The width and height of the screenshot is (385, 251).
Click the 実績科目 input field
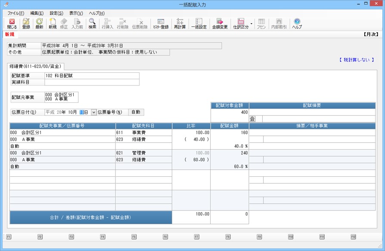[92, 82]
